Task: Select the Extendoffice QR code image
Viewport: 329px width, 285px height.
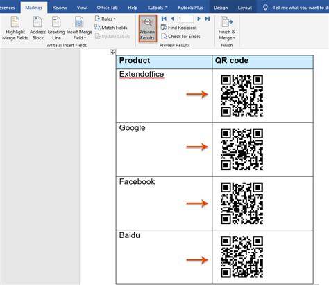Action: pyautogui.click(x=242, y=95)
